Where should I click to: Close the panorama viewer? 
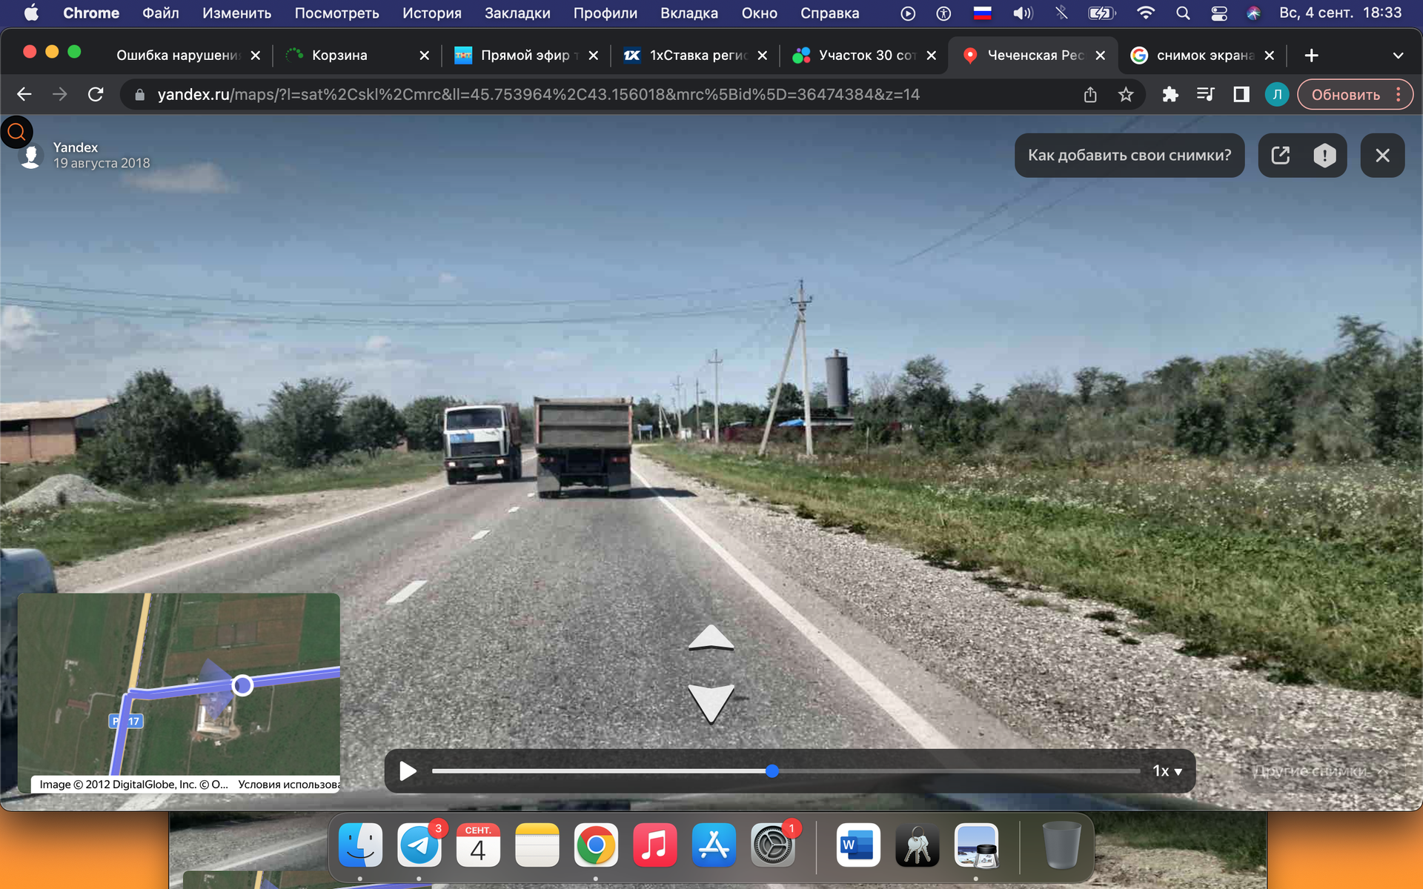coord(1382,156)
